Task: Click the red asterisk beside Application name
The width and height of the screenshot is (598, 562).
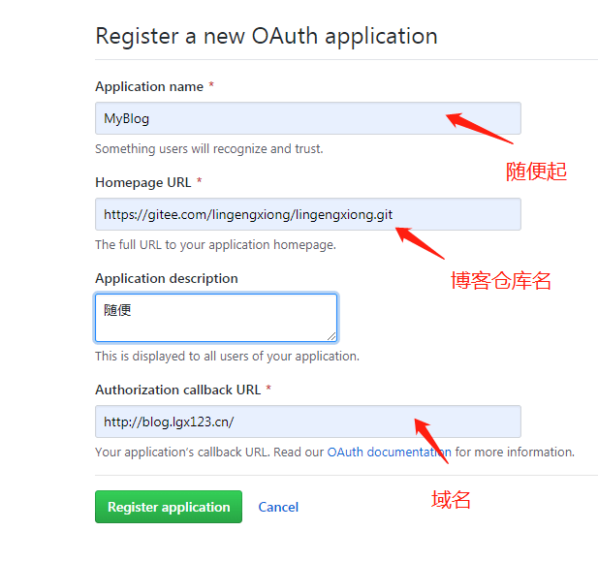Action: coord(211,86)
